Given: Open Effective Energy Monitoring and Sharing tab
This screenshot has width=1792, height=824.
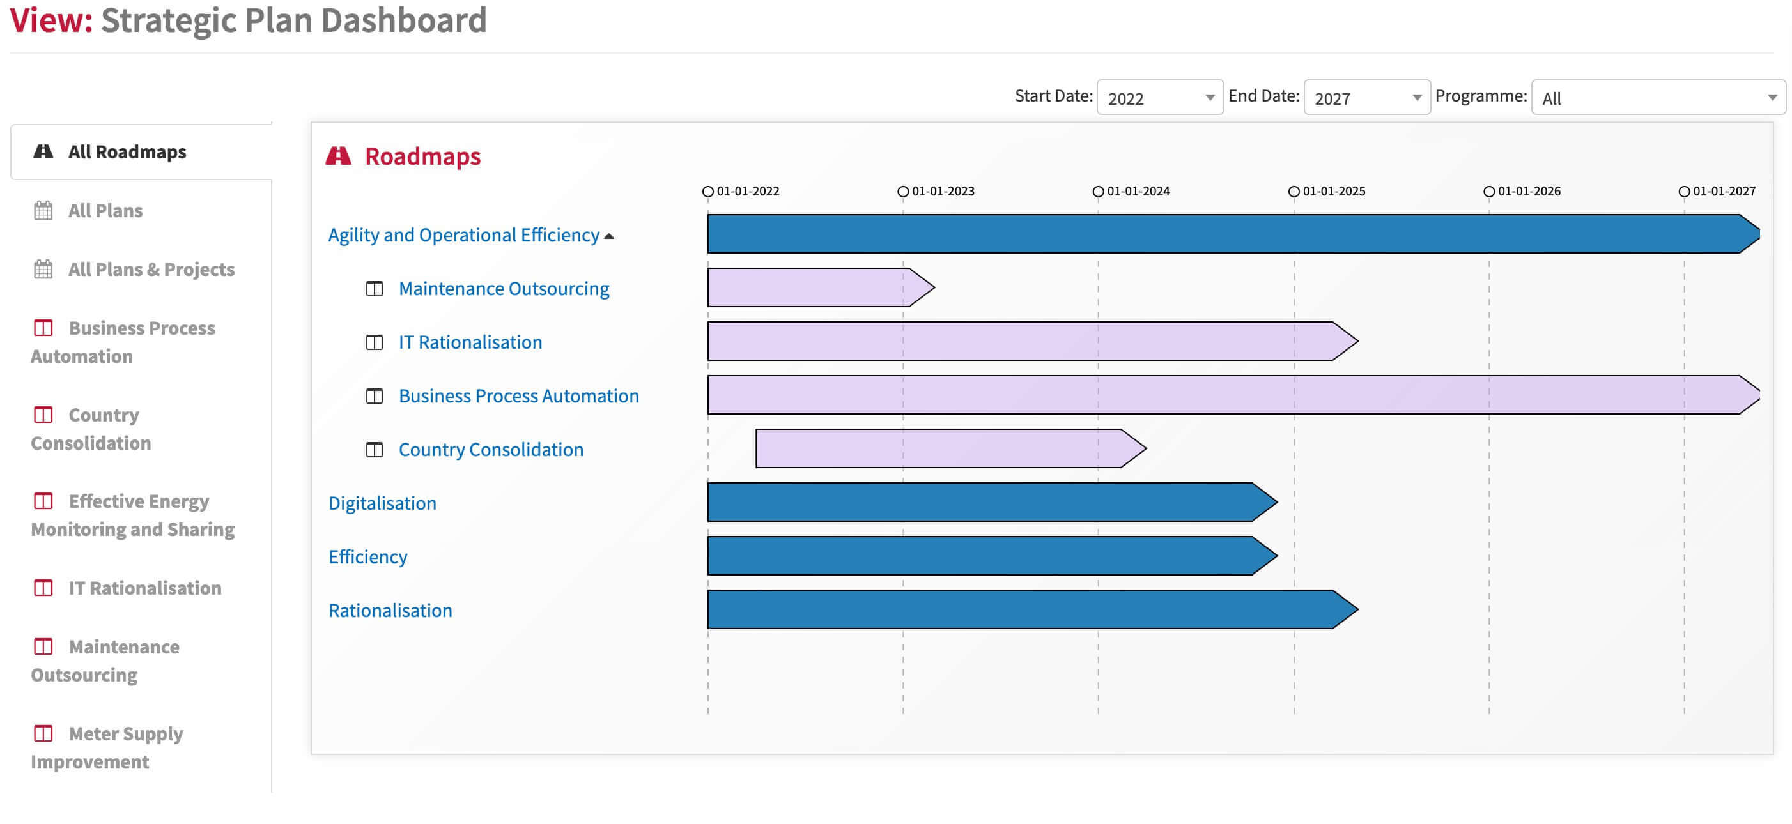Looking at the screenshot, I should 141,515.
